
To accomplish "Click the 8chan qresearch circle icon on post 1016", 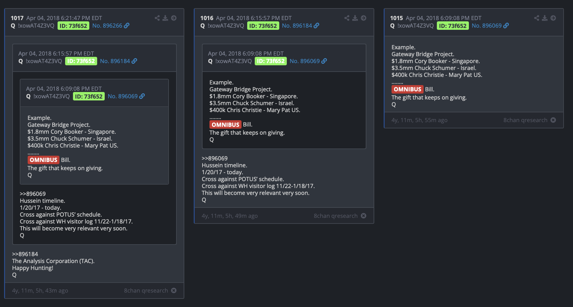I will (364, 216).
